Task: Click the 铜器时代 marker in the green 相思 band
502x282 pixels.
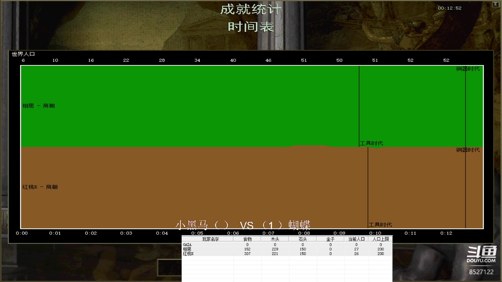Action: pos(468,69)
